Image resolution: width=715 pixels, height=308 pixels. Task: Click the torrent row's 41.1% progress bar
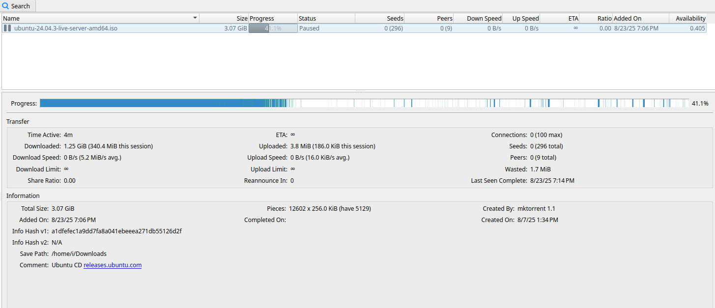(273, 28)
